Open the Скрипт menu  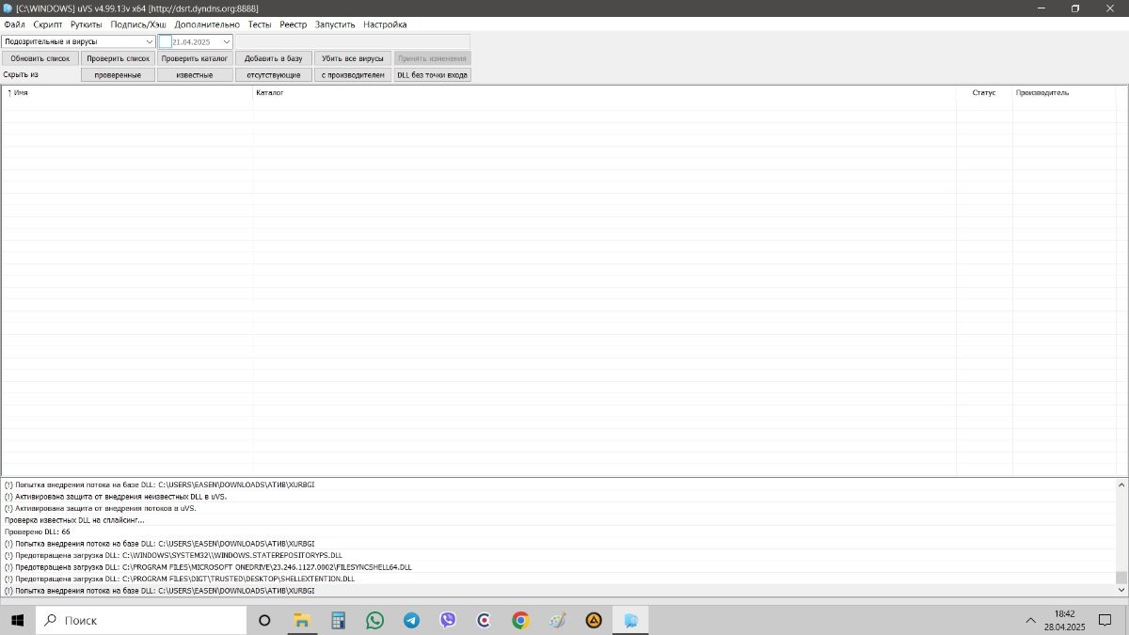coord(47,24)
